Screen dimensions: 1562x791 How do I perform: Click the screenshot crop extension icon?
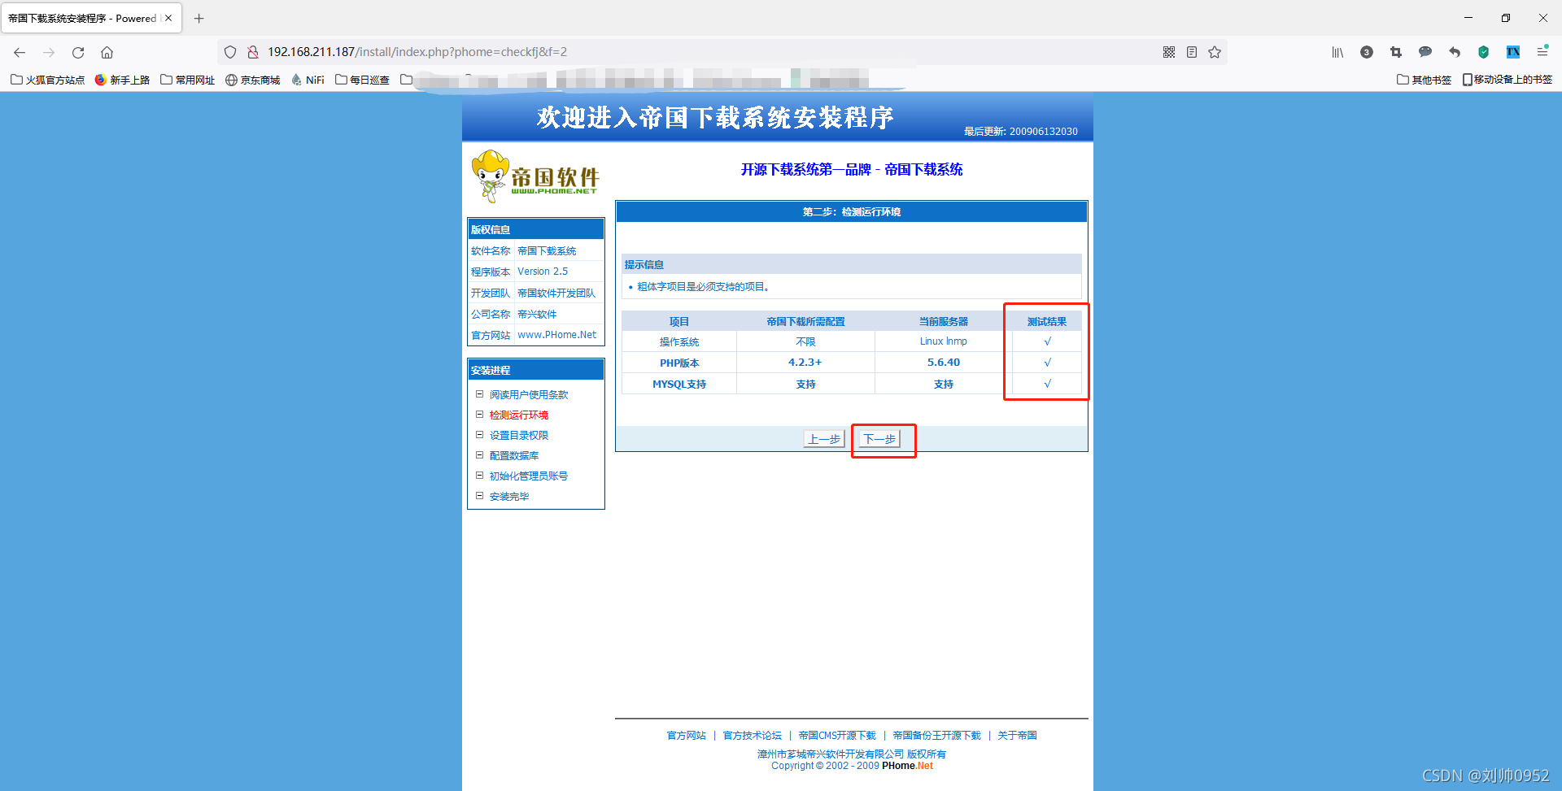click(x=1396, y=52)
